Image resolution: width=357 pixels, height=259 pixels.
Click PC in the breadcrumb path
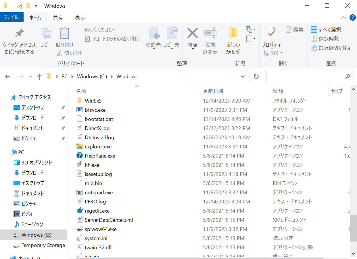point(64,76)
